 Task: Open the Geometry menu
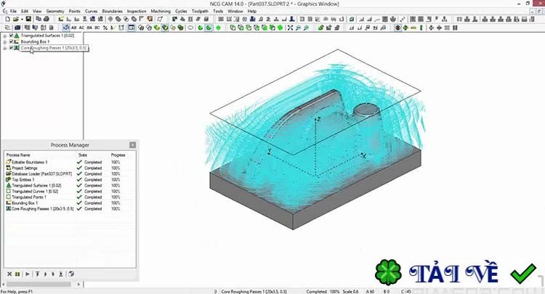(55, 11)
